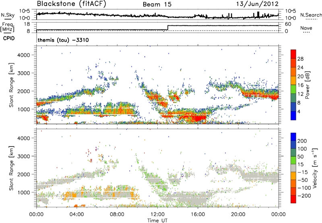Image resolution: width=322 pixels, height=223 pixels.
Task: Click the 'themis (tau) -3310' text
Action: click(63, 40)
